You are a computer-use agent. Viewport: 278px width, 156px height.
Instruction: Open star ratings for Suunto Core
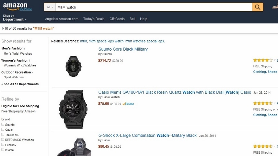pos(263,60)
